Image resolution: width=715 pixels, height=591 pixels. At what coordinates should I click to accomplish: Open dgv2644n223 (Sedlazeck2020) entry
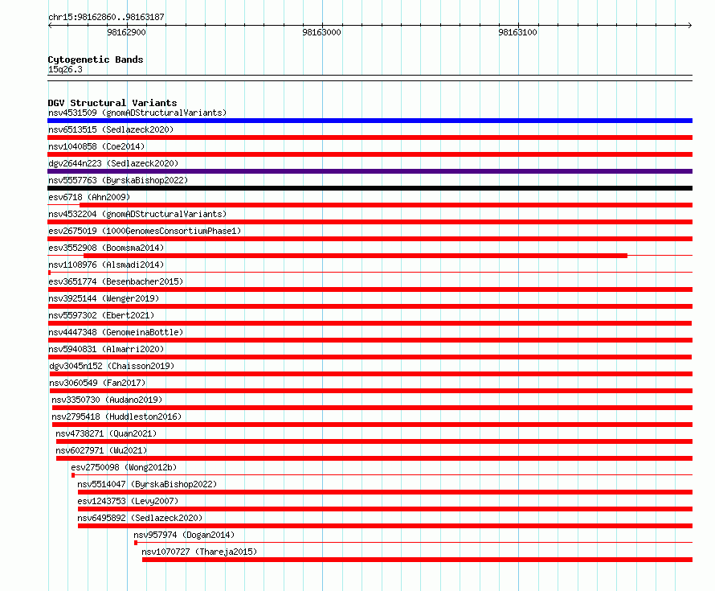tap(113, 163)
